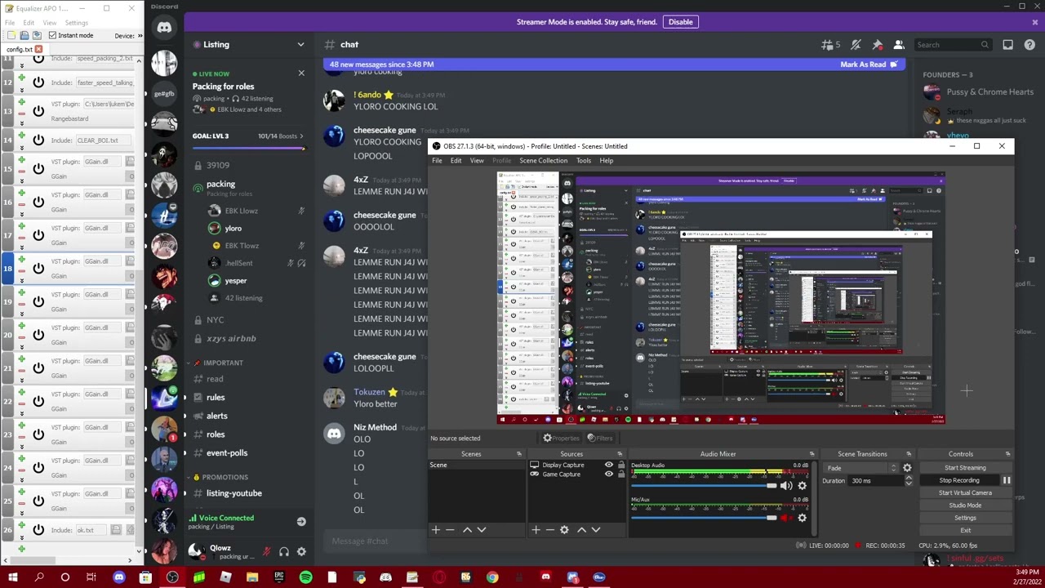Adjust Duration 300 ms spinner arrows
The height and width of the screenshot is (588, 1045).
pyautogui.click(x=909, y=480)
